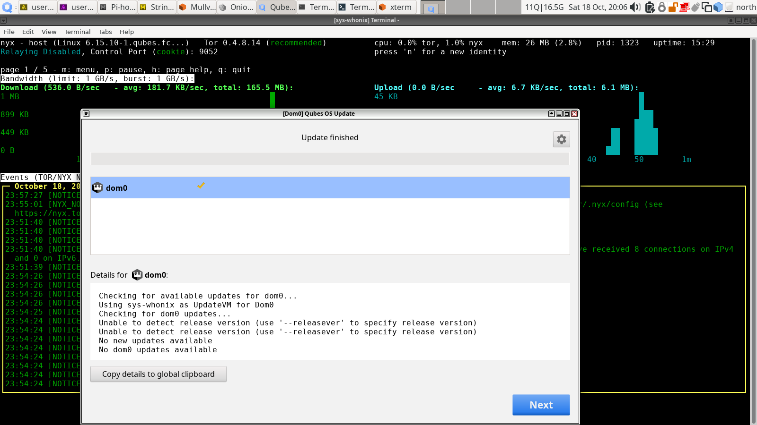Open the disk space tray icon
Screen dimensions: 757x425
pyautogui.click(x=729, y=7)
